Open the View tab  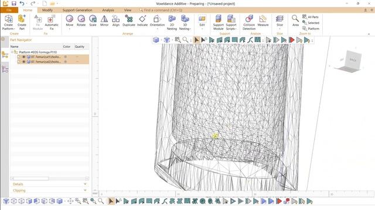point(128,10)
